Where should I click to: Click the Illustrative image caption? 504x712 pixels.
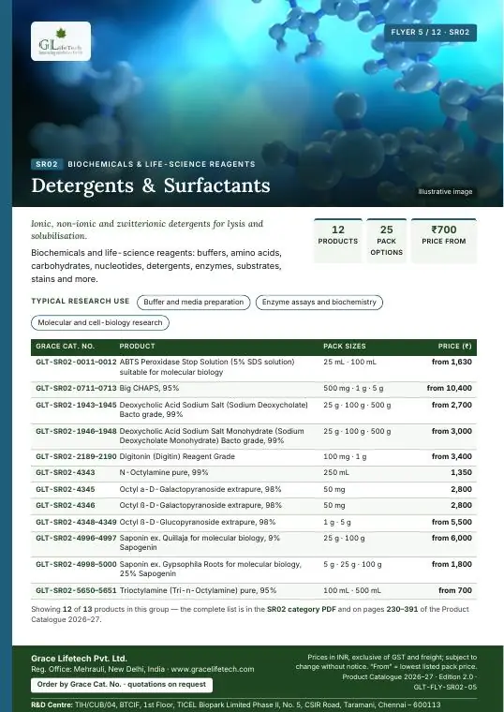pyautogui.click(x=445, y=192)
